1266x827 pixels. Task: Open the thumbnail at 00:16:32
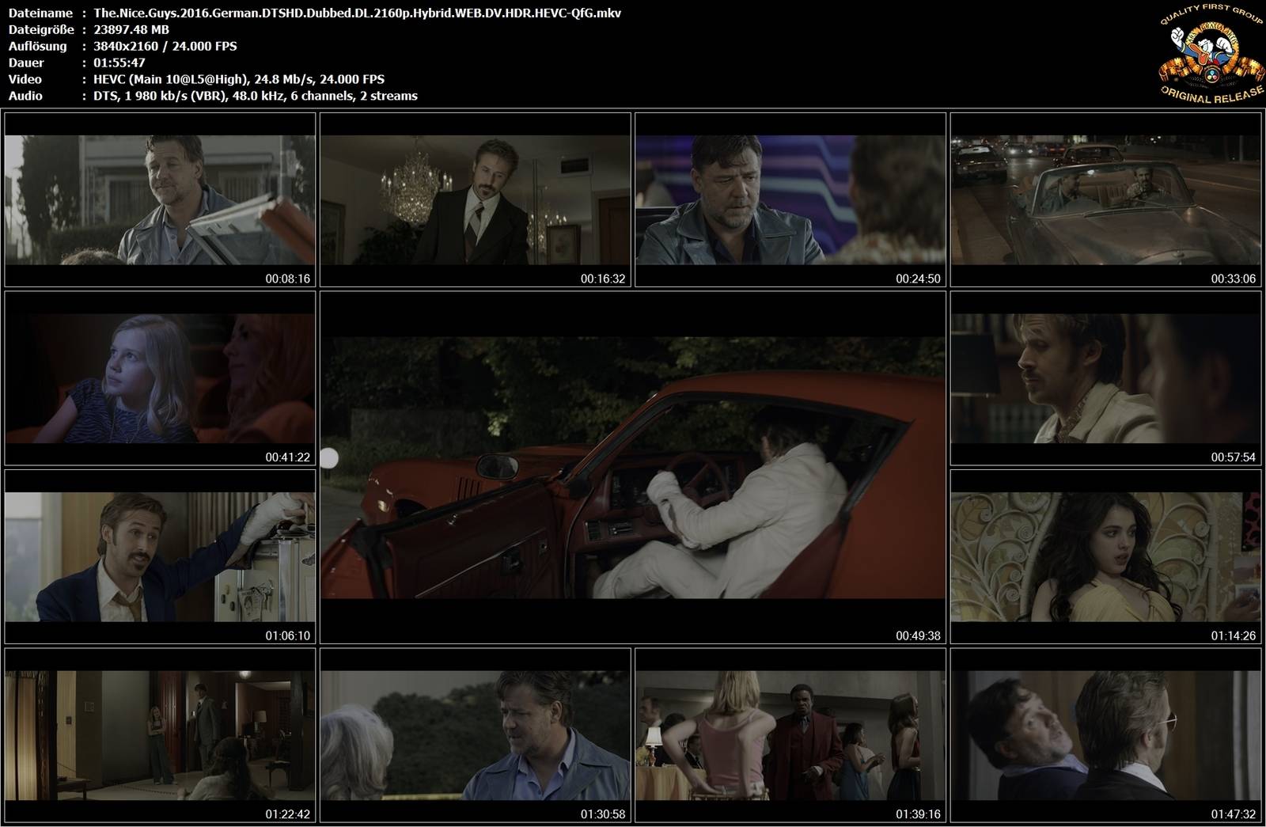476,199
